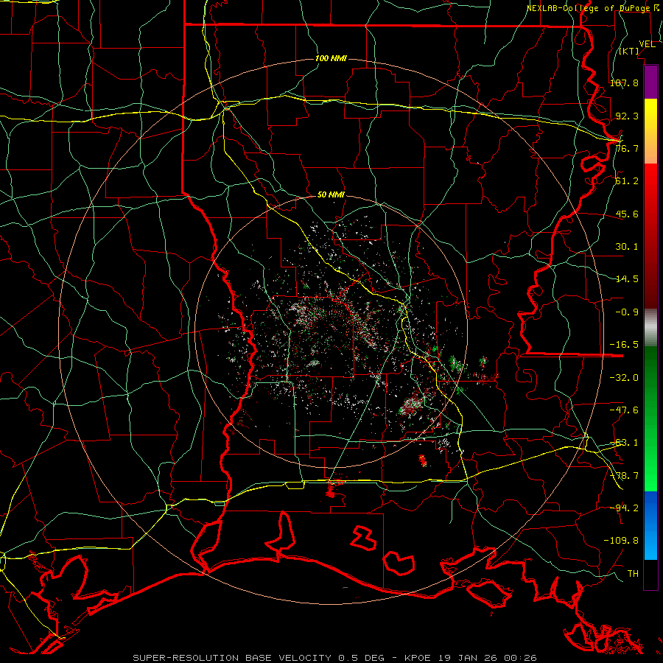This screenshot has height=663, width=663.
Task: Click the -47.6 legend value
Action: coord(624,410)
